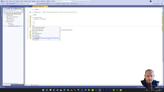The height and width of the screenshot is (92, 164).
Task: Open Premiere Pro icon in the taskbar
Action: pos(103,90)
